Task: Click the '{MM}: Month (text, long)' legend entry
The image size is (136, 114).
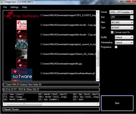Action: coord(52,97)
